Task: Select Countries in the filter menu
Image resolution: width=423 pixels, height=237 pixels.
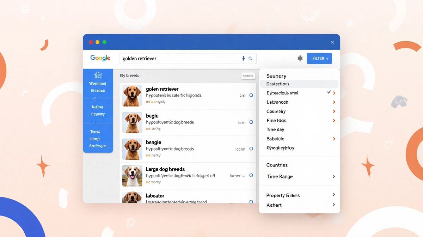Action: (277, 165)
